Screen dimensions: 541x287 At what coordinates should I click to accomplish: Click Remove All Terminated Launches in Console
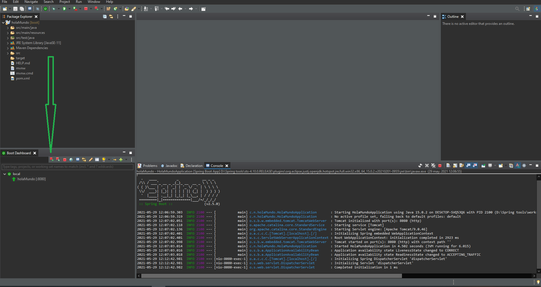pyautogui.click(x=433, y=166)
